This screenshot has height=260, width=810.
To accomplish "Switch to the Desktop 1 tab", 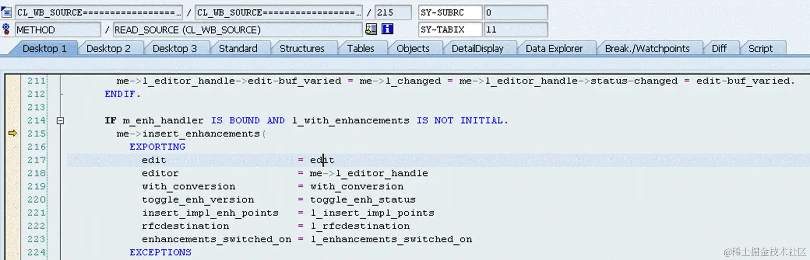I will pos(44,49).
